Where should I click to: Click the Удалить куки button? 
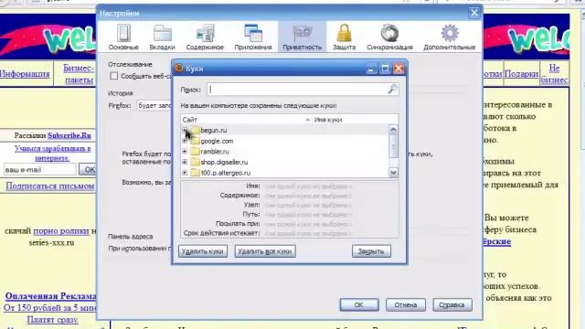(203, 251)
